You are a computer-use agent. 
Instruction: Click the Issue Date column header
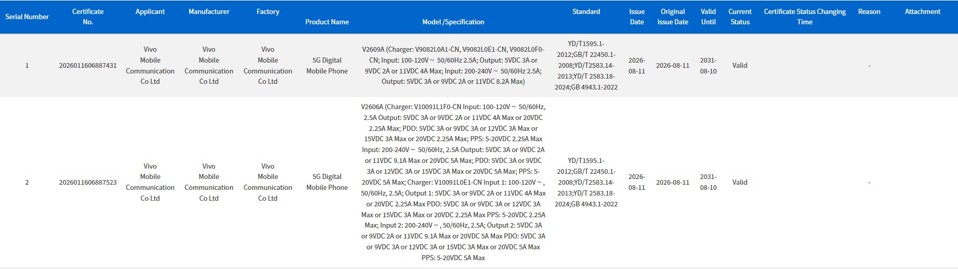point(637,17)
